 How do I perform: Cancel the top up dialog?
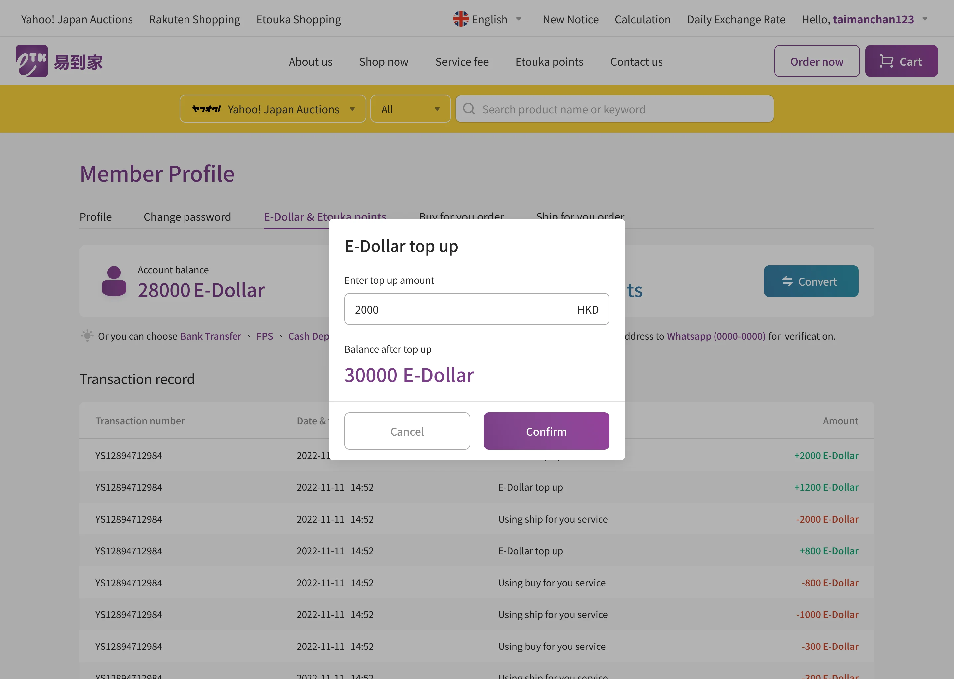tap(407, 431)
